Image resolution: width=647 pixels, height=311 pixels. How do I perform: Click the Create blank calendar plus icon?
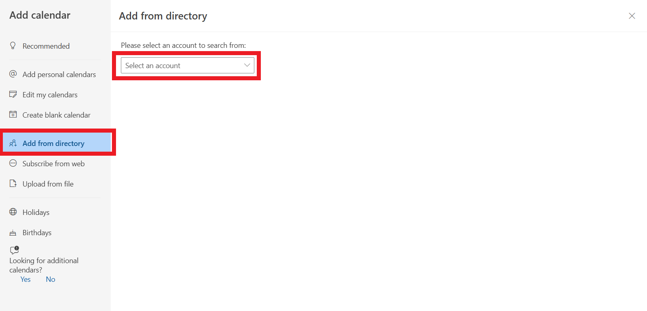(13, 114)
